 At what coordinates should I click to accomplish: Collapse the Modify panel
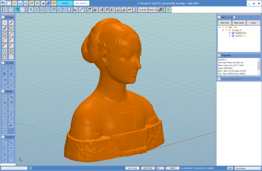click(3, 91)
